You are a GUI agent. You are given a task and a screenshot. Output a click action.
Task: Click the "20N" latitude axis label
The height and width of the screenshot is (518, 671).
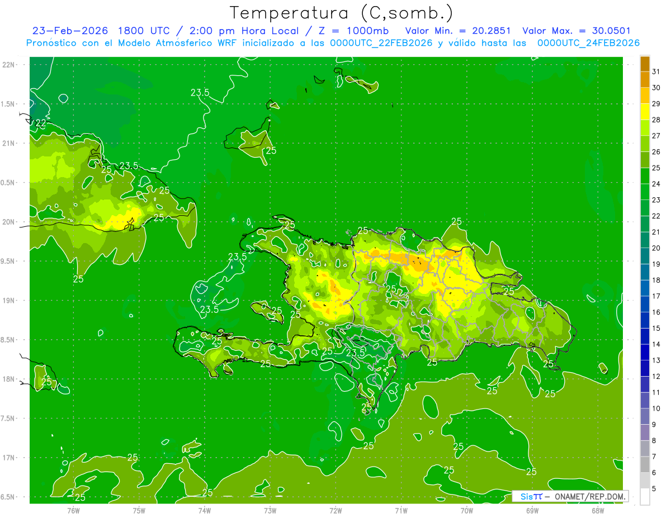coord(8,222)
